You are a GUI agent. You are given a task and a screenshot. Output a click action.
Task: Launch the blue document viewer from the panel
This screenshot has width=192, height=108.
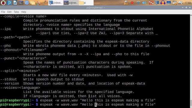coord(9,3)
